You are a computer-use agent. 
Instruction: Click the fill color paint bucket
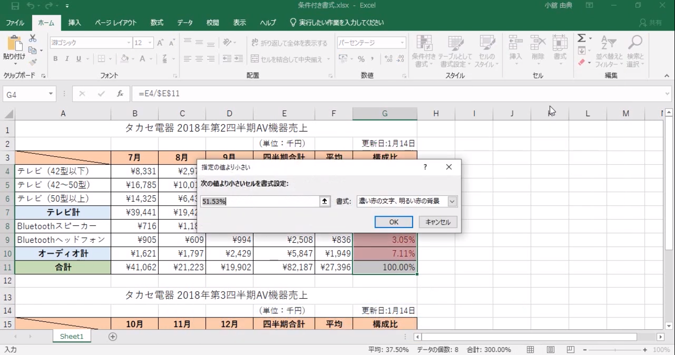[x=124, y=59]
